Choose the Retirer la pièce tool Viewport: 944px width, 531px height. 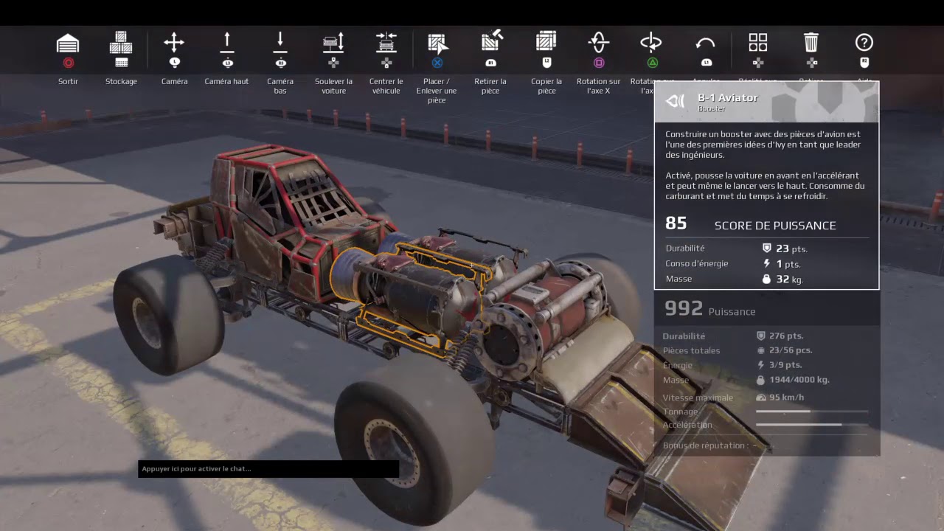492,41
